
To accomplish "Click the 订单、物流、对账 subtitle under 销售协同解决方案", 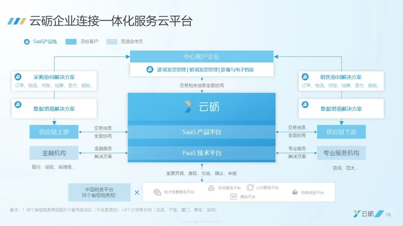I will click(341, 85).
